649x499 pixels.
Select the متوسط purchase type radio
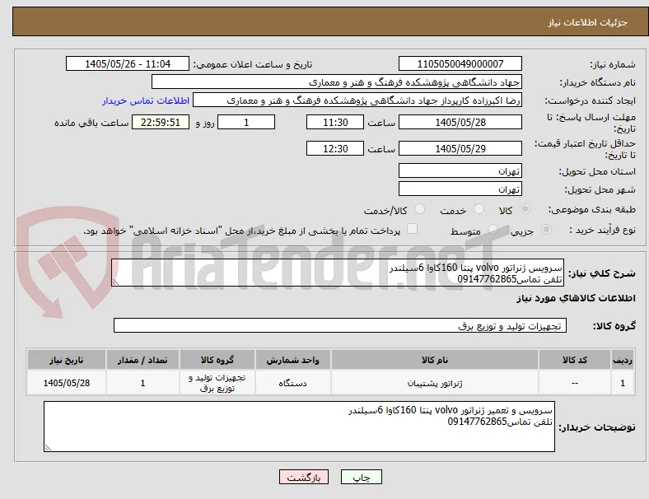(x=493, y=230)
